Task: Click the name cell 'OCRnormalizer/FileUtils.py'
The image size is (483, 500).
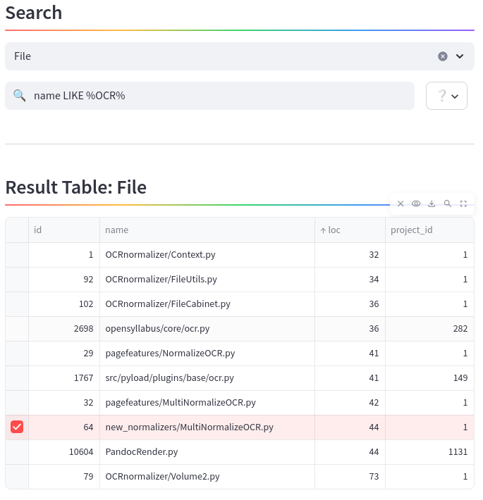Action: click(x=207, y=280)
